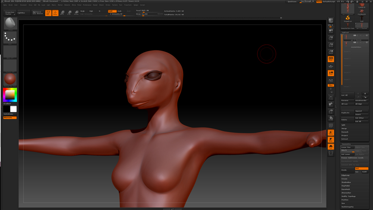This screenshot has width=373, height=210.
Task: Expand the DynaMesh section
Action: coord(346,189)
